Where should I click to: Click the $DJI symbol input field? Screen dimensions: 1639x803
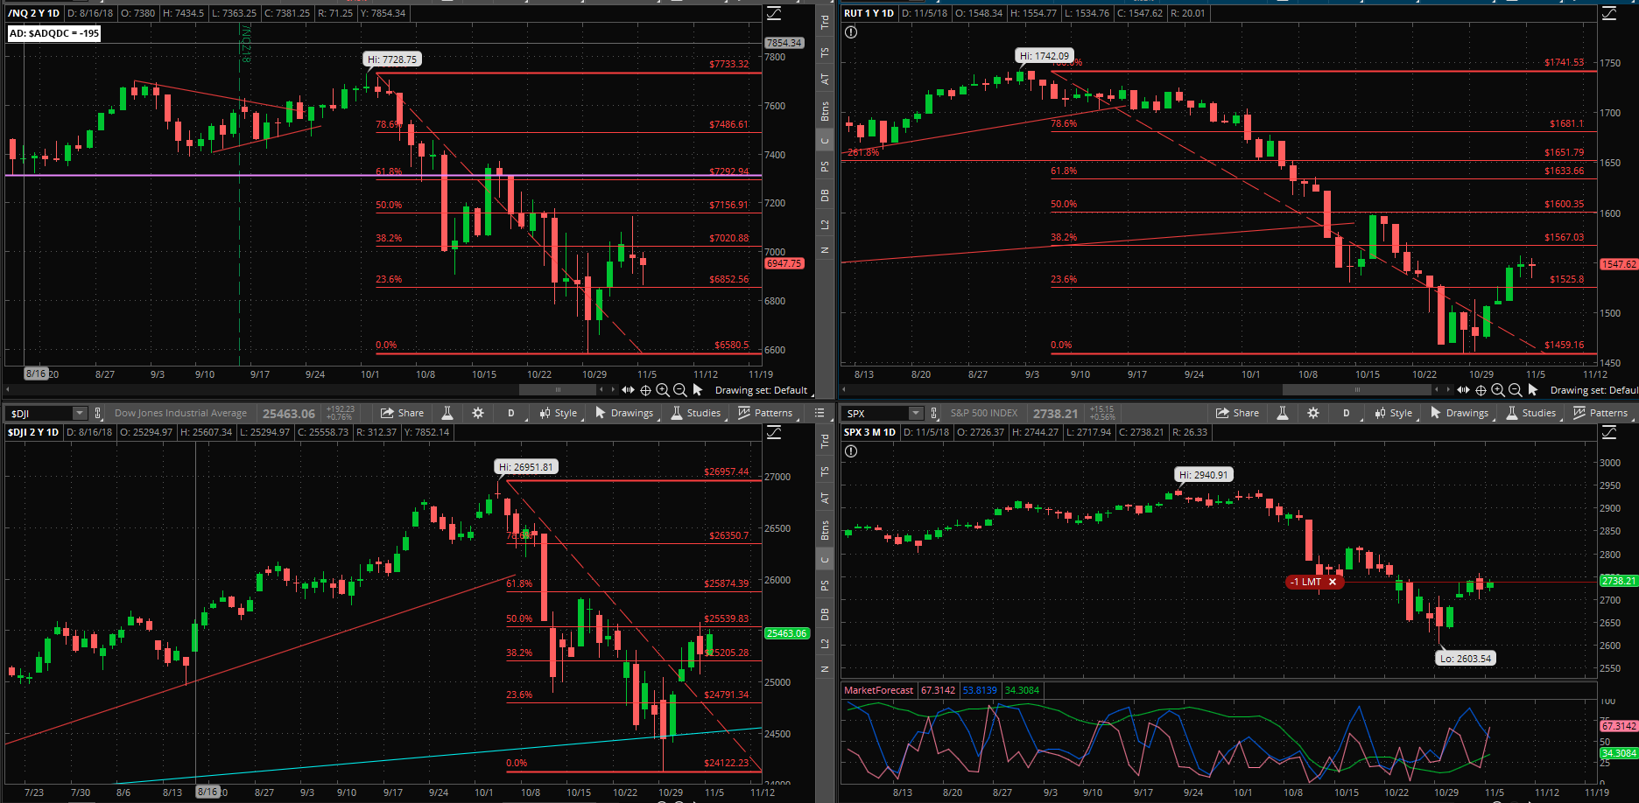point(39,413)
